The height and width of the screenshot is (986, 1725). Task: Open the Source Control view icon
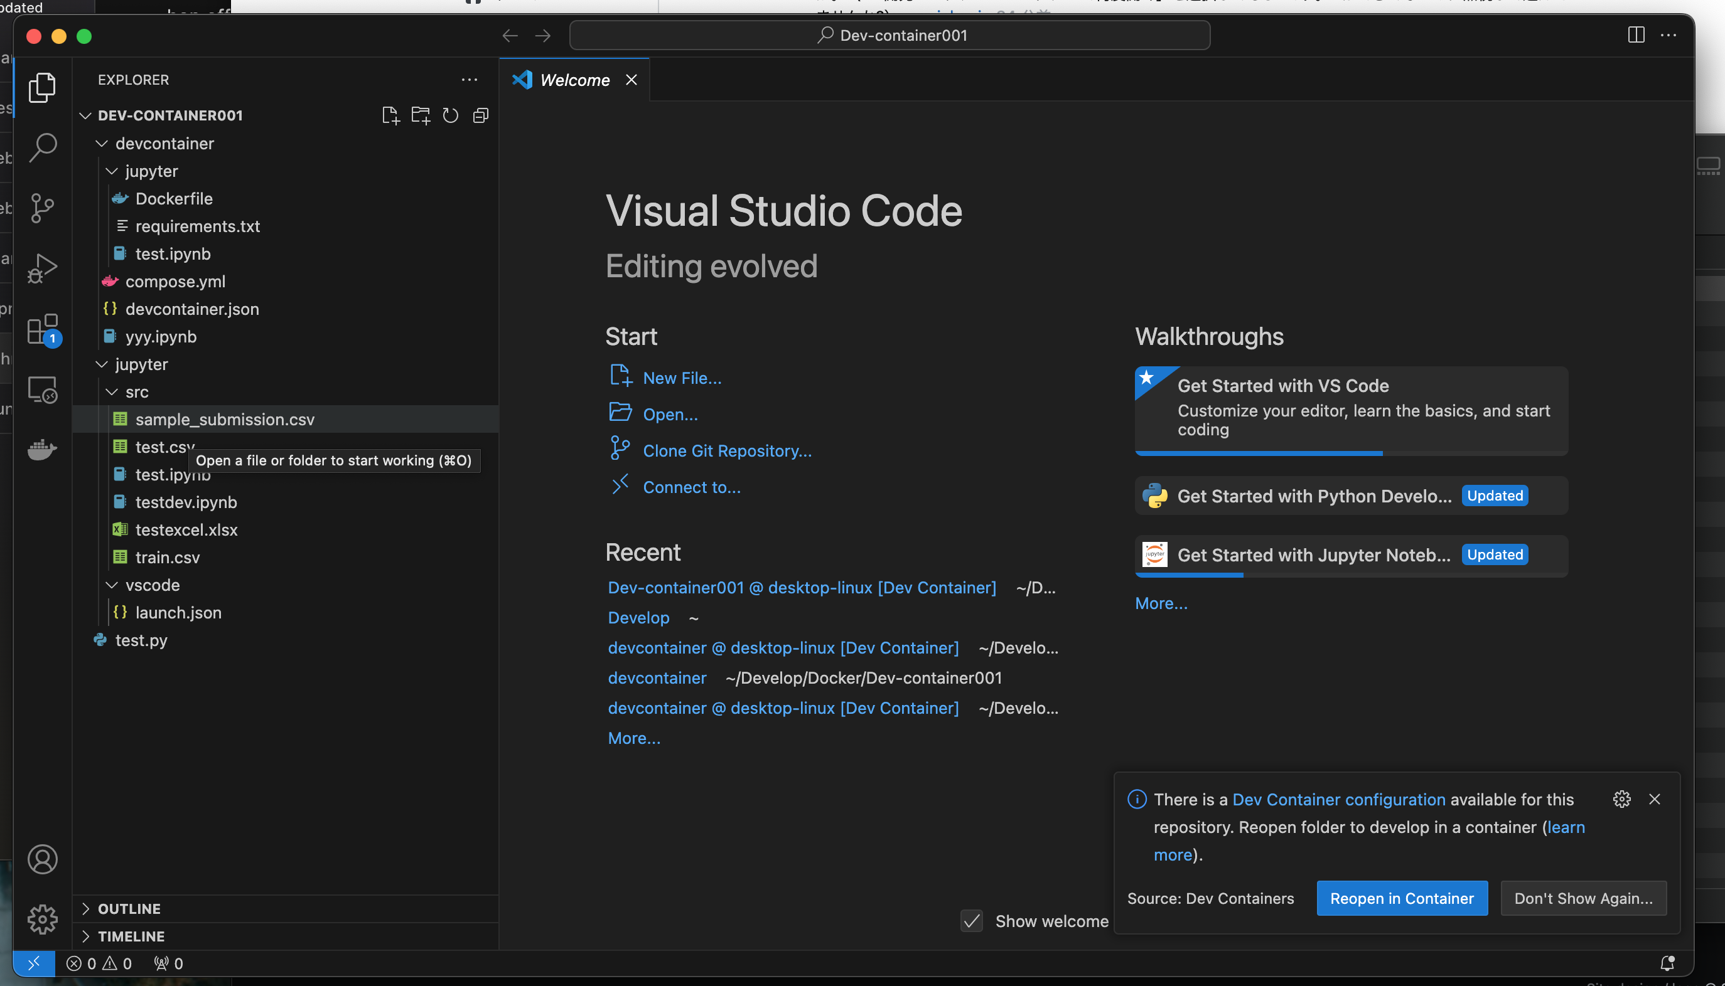[42, 208]
